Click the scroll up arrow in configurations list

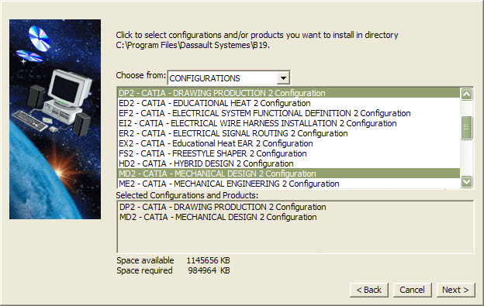[466, 94]
